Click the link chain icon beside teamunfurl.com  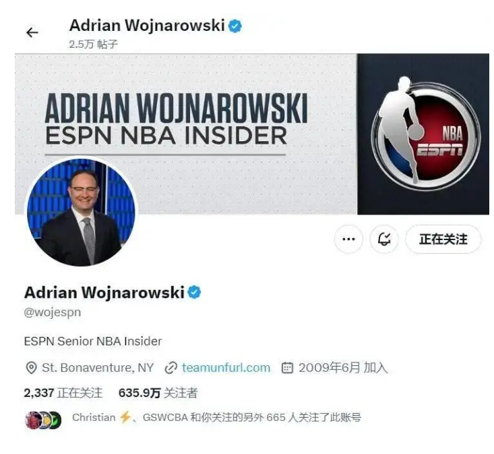[171, 368]
